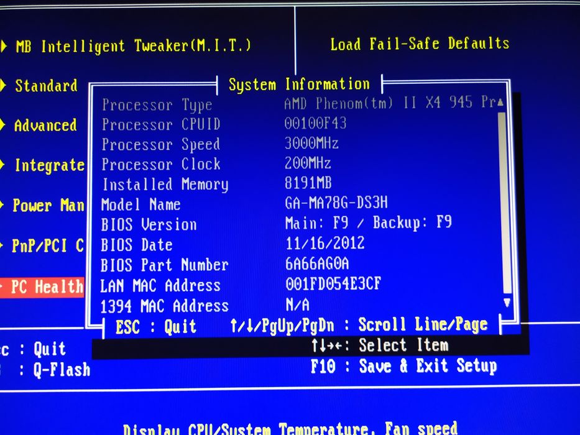
Task: Click the BIOS Date label
Action: pyautogui.click(x=137, y=245)
